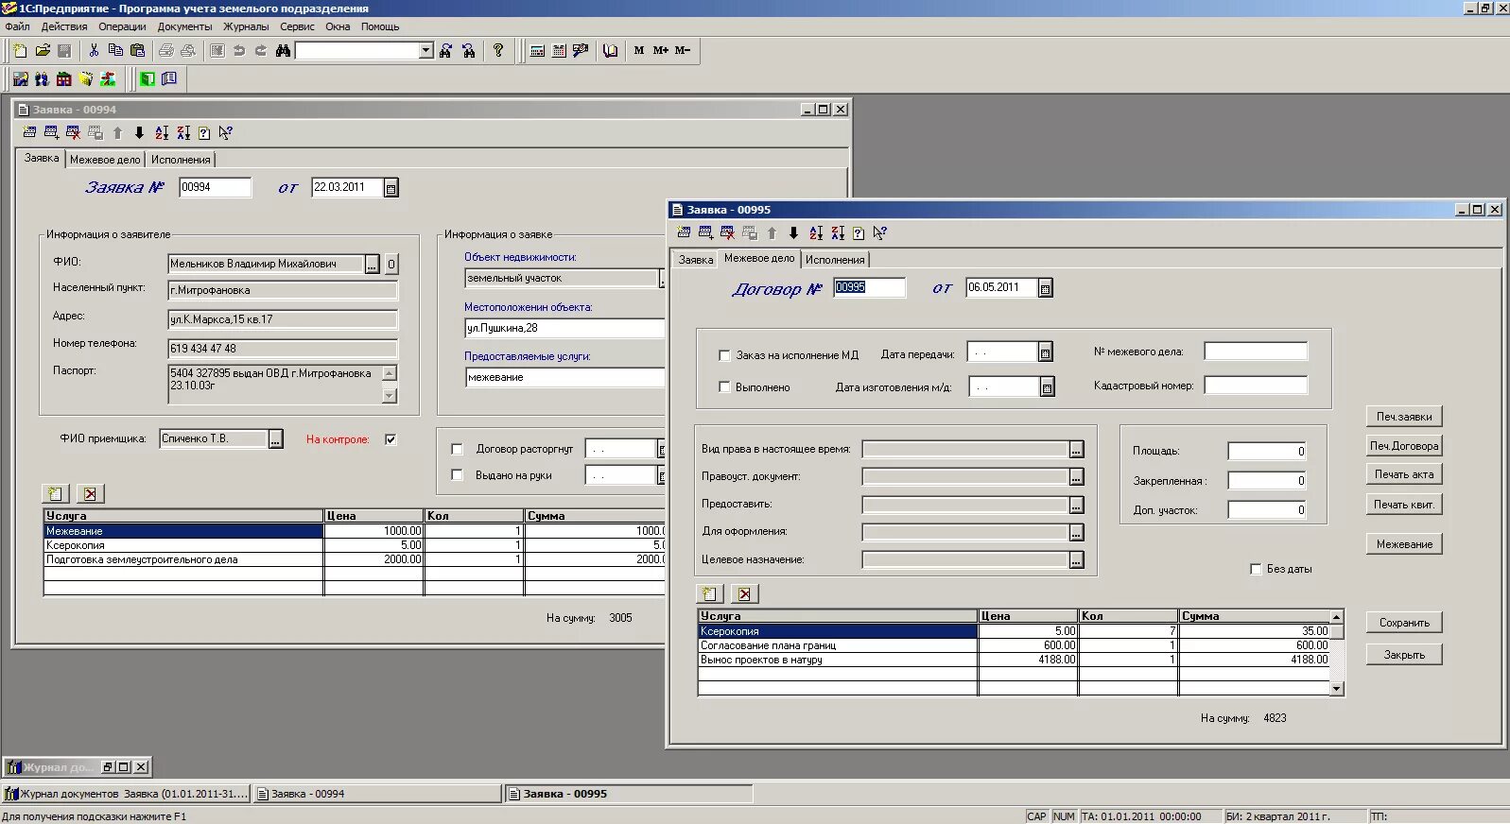Screen dimensions: 1510x824
Task: Open the calculator icon in main toolbar
Action: pos(537,51)
